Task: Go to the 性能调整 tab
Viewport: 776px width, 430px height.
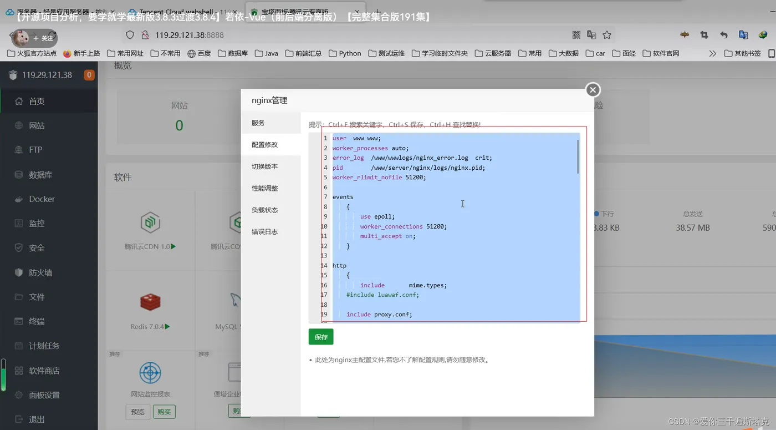Action: [x=270, y=188]
